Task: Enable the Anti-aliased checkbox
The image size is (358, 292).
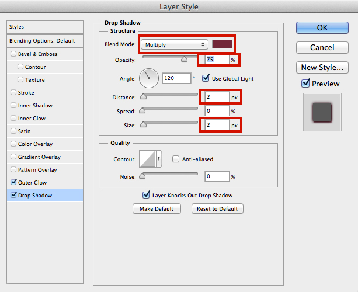Action: click(x=175, y=159)
